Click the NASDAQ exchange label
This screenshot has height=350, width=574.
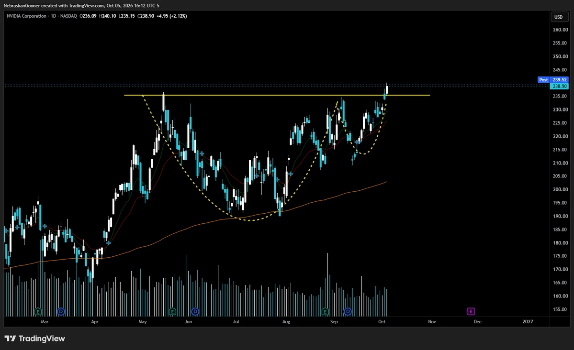click(x=68, y=16)
